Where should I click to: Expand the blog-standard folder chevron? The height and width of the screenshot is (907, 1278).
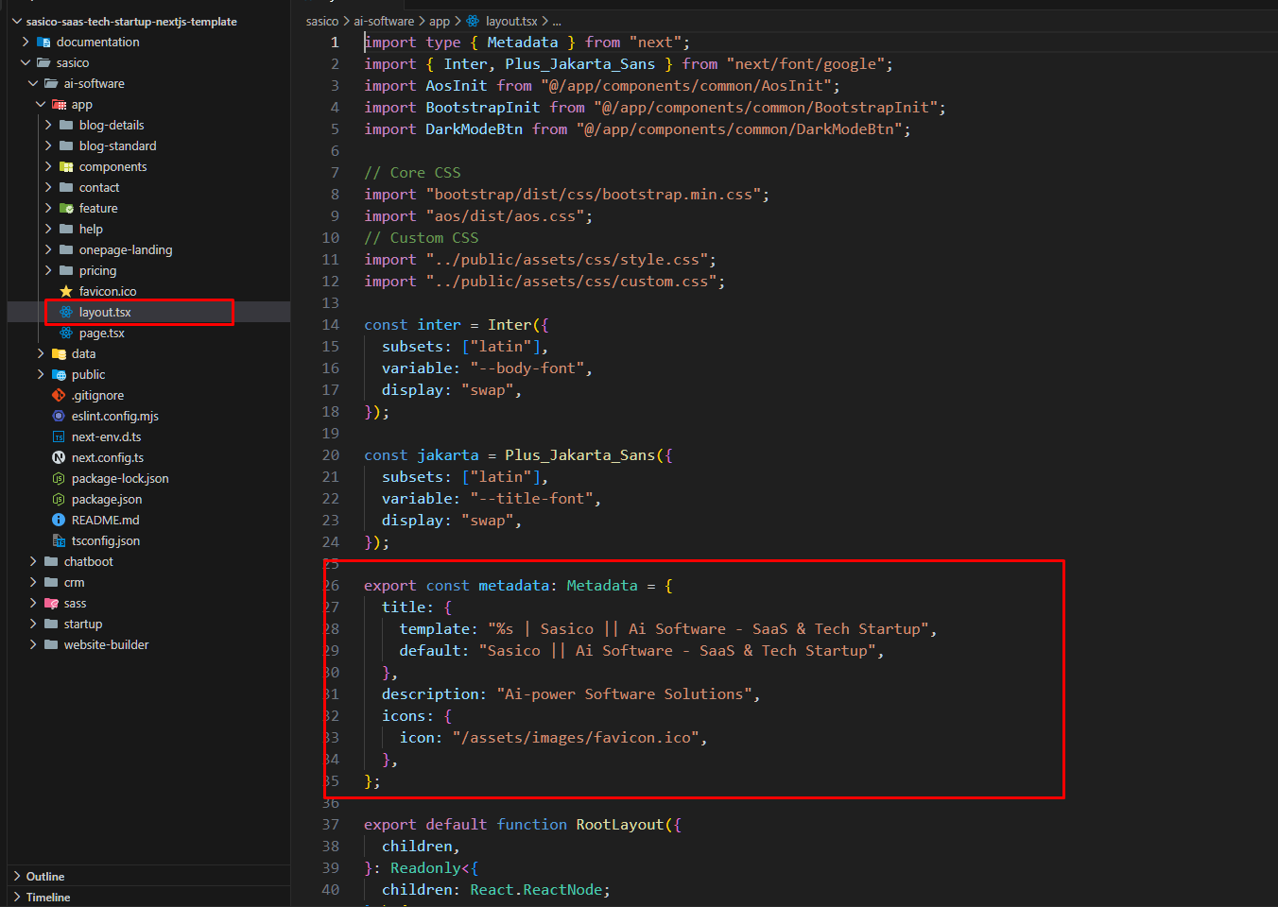tap(48, 145)
